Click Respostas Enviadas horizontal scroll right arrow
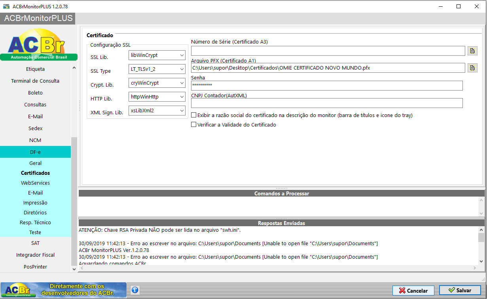 pyautogui.click(x=474, y=268)
